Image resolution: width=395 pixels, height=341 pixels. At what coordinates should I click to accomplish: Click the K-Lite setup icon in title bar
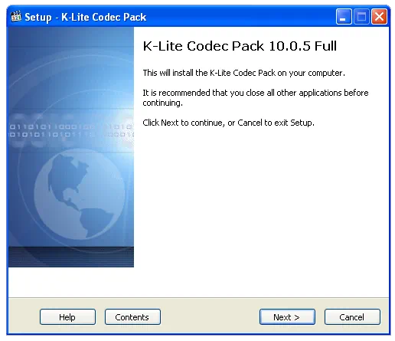[16, 17]
